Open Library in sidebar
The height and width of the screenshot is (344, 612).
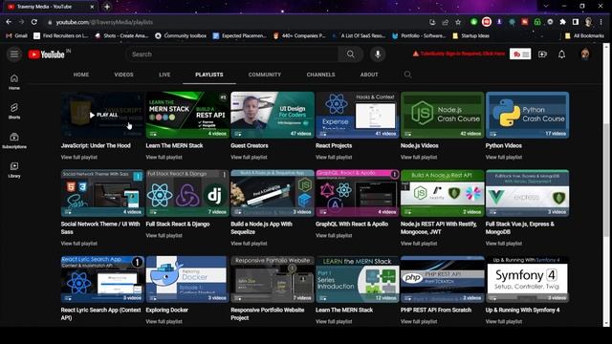point(14,170)
